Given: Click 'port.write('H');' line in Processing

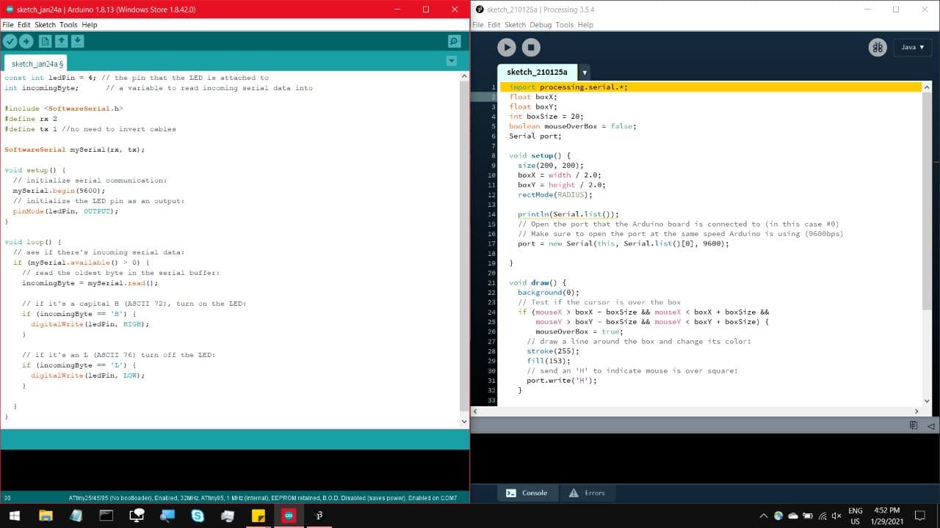Looking at the screenshot, I should pos(562,381).
